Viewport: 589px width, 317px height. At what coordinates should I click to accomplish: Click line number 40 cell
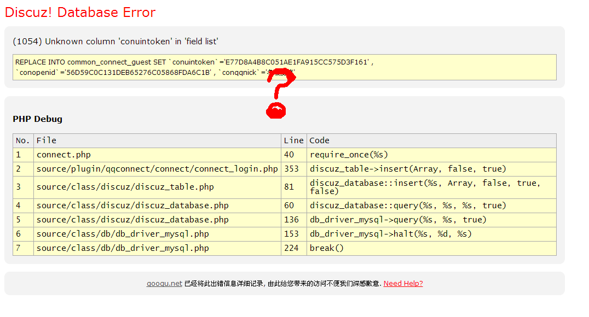pos(294,155)
